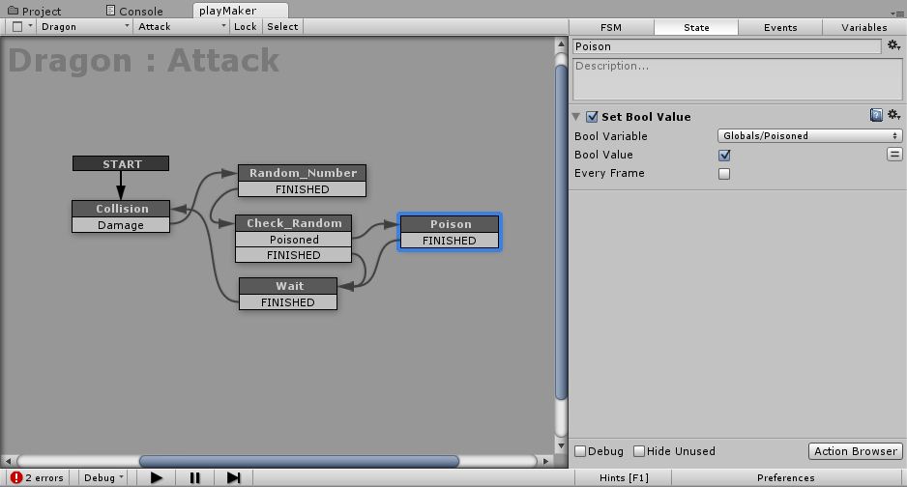Open the state settings gear next to Poison name
The height and width of the screenshot is (487, 907).
click(893, 45)
